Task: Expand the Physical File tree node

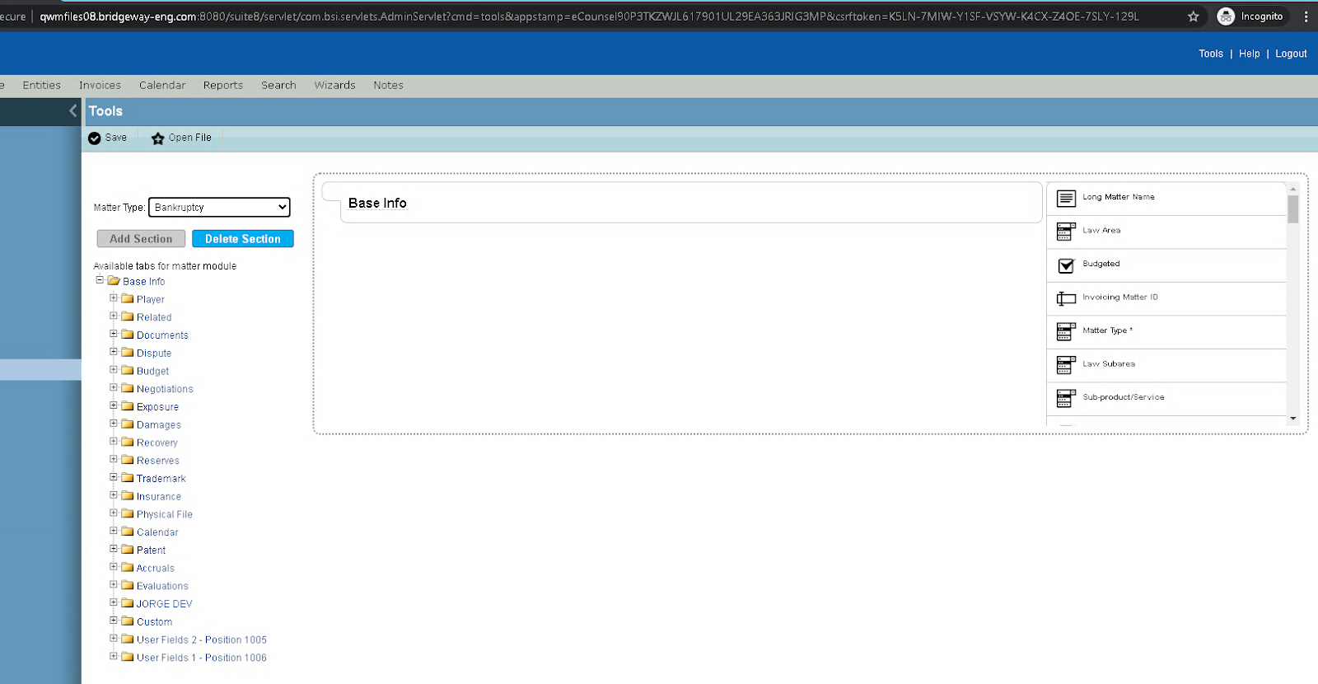Action: click(x=114, y=513)
